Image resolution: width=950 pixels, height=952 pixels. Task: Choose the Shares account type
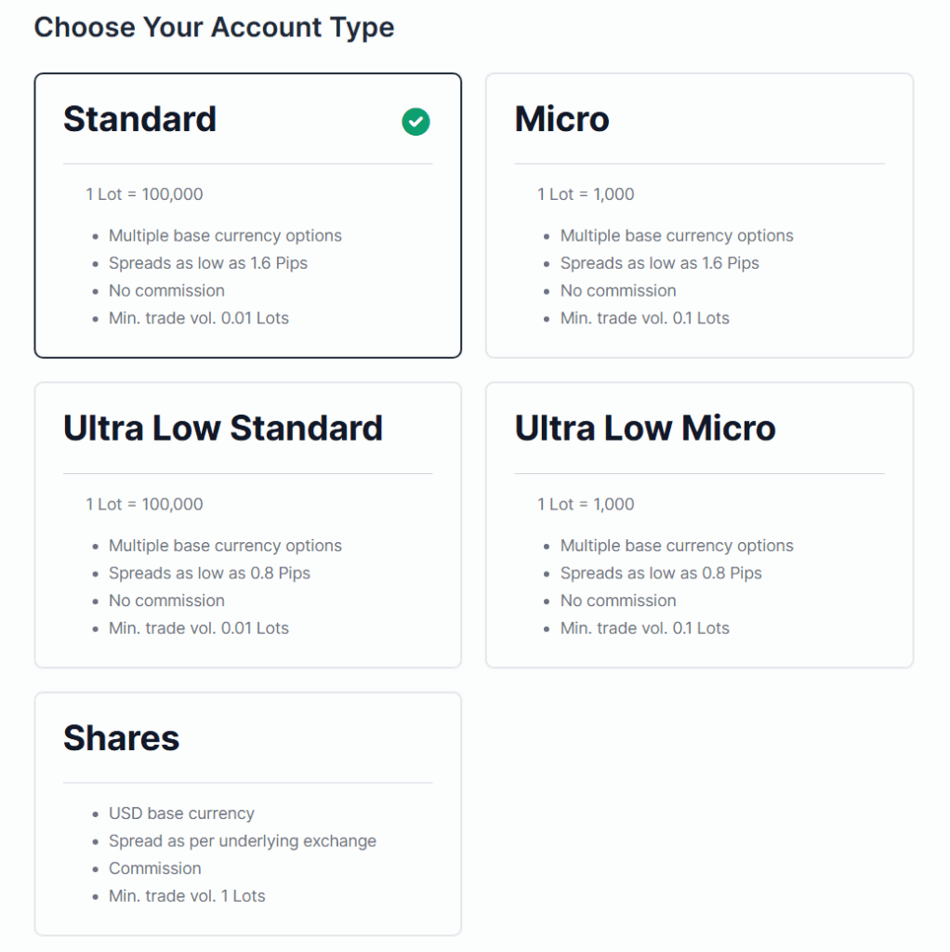(x=247, y=813)
